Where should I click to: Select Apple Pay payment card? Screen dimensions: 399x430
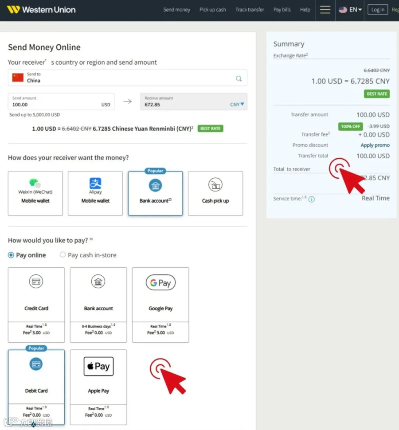coord(98,387)
